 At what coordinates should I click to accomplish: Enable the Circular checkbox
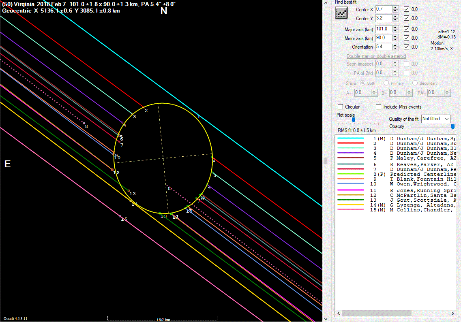tap(341, 107)
